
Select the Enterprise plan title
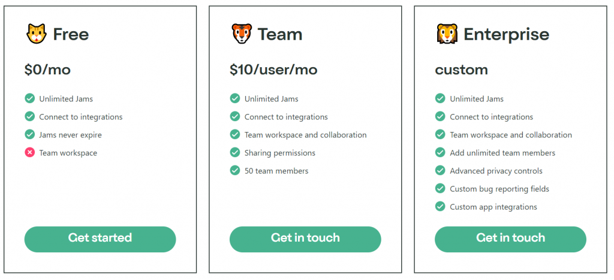(506, 34)
